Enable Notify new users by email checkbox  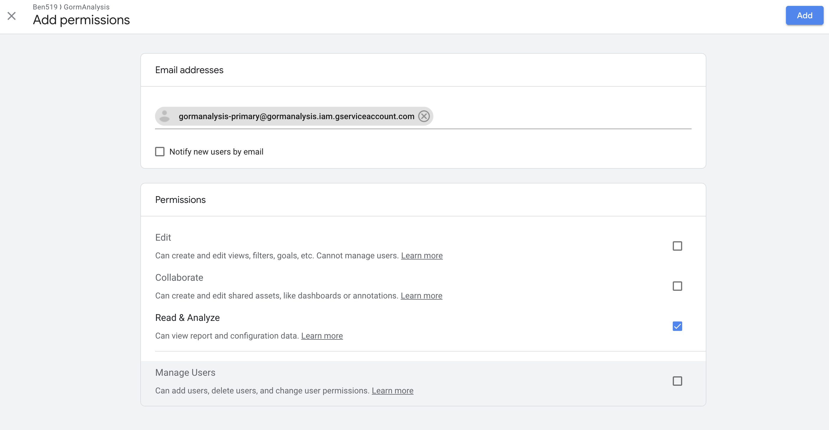[160, 152]
